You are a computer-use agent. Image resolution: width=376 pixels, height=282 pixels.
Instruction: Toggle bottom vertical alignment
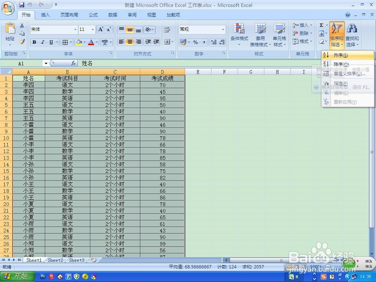click(x=138, y=29)
